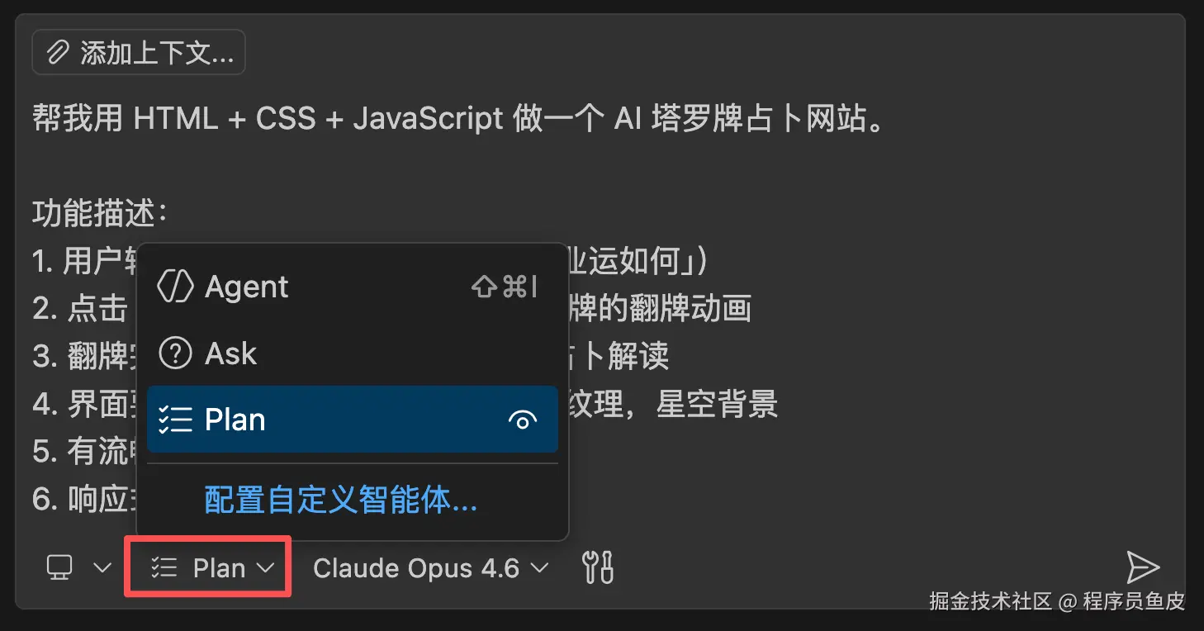The image size is (1204, 631).
Task: Toggle the preview eye icon on Plan entry
Action: (524, 421)
